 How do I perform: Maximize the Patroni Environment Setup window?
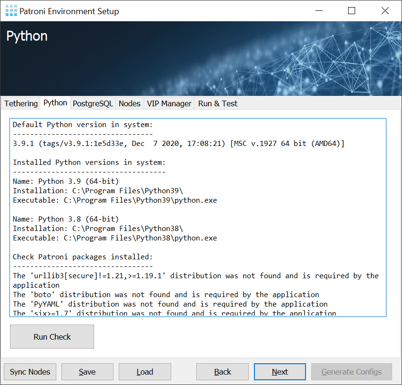tap(351, 11)
